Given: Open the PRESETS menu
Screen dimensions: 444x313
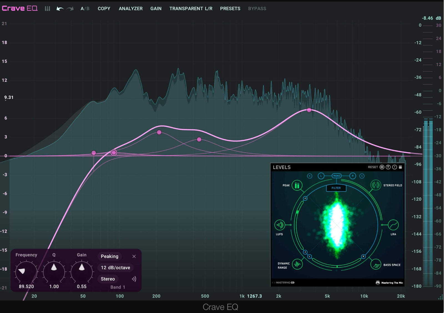Looking at the screenshot, I should click(x=230, y=9).
